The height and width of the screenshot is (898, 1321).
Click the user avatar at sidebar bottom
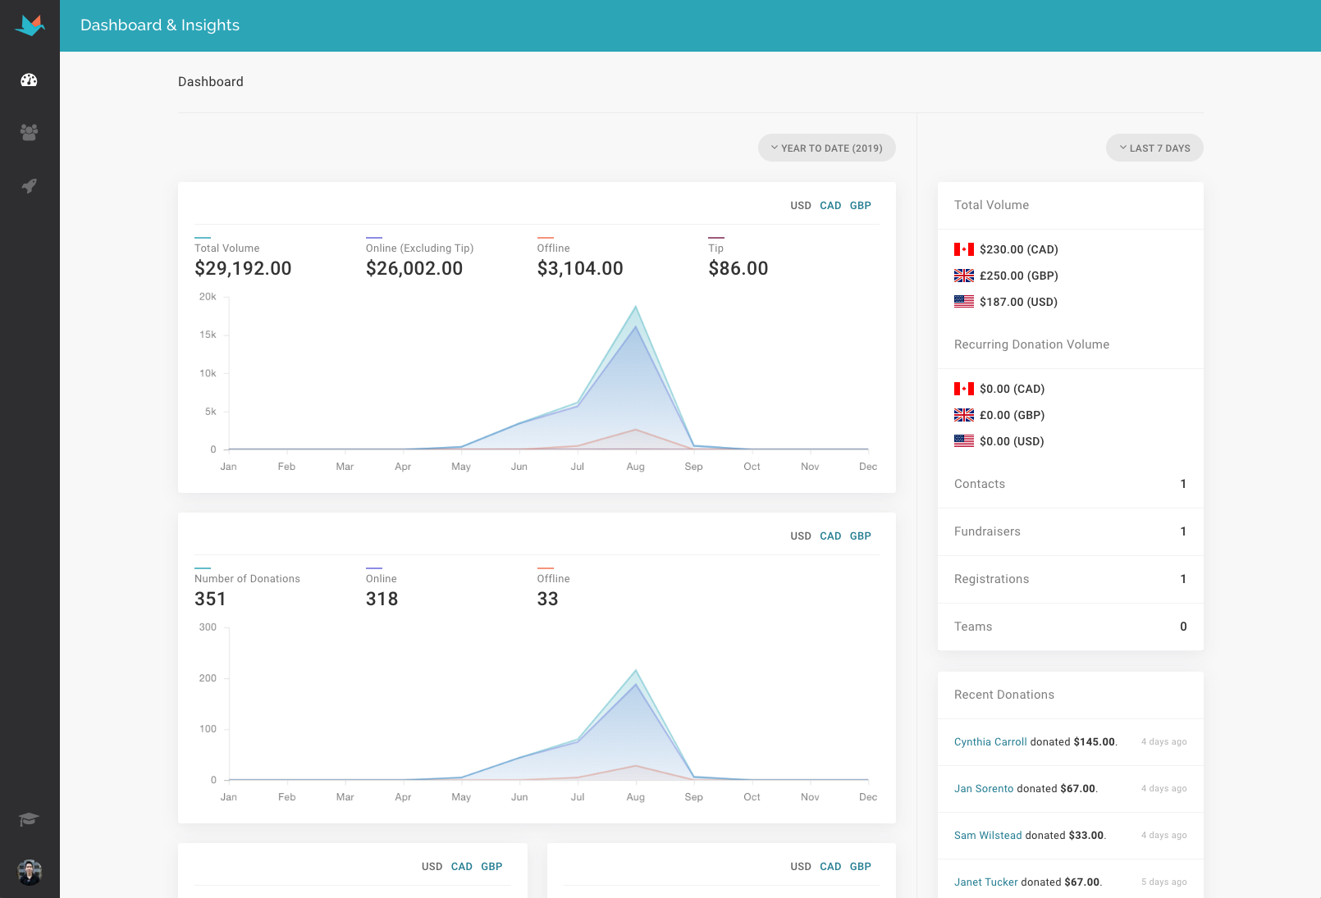point(30,873)
